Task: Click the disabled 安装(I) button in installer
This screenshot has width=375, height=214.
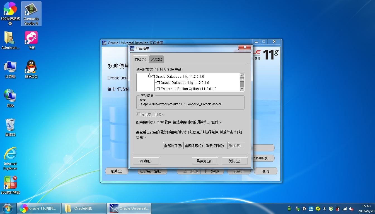Action: pos(239,171)
